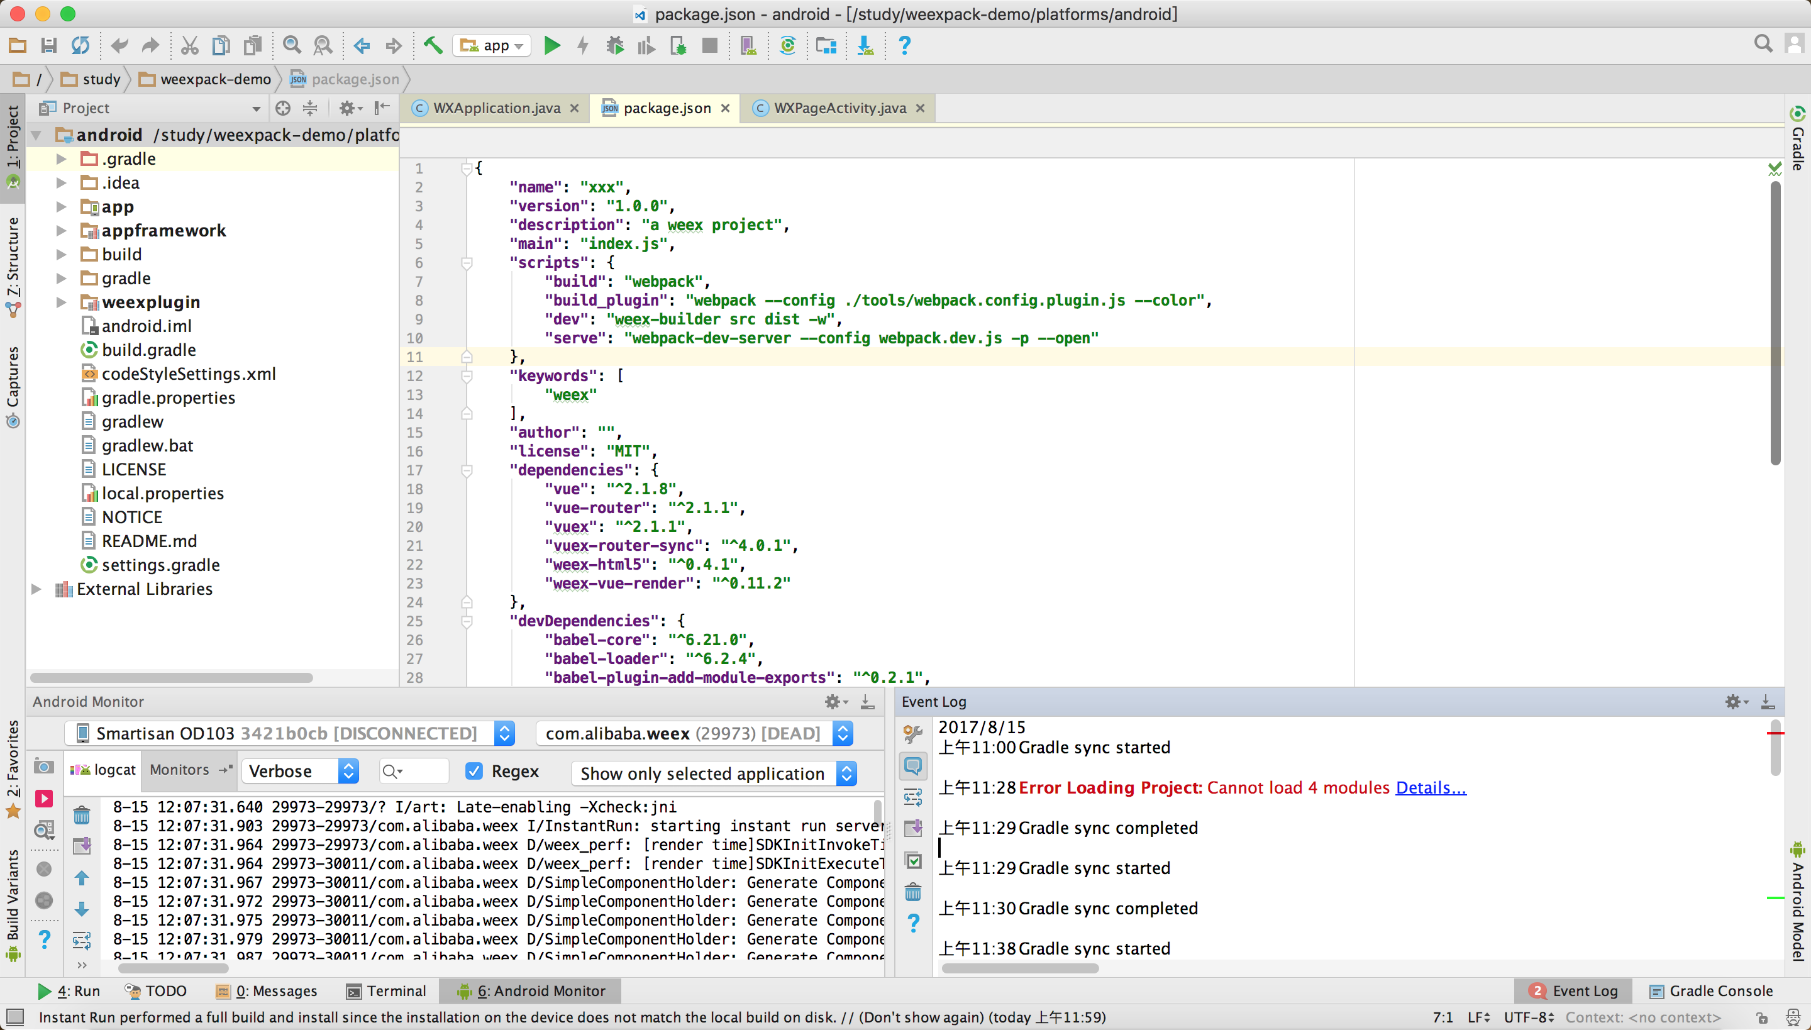Click the green Run app button

pos(552,46)
